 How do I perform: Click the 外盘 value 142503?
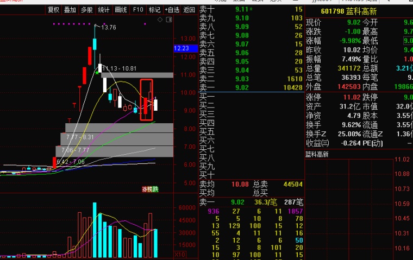349,87
